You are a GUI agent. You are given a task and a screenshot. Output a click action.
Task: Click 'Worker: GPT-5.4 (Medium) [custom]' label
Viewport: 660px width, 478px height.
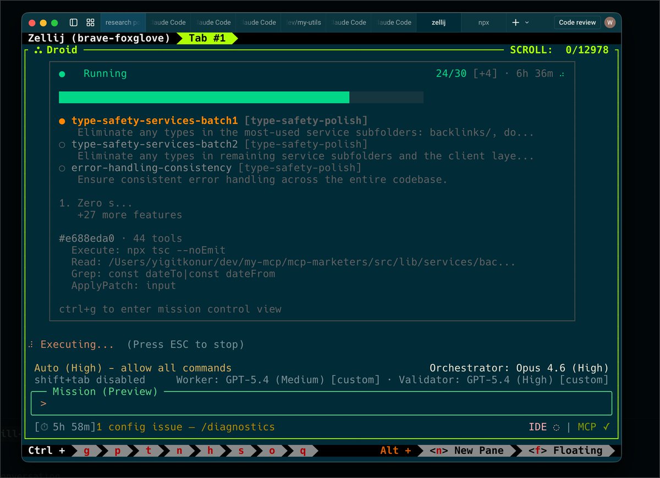click(x=278, y=380)
